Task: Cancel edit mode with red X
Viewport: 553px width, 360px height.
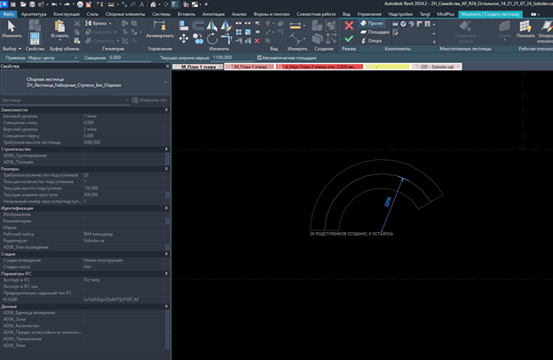Action: pyautogui.click(x=349, y=26)
